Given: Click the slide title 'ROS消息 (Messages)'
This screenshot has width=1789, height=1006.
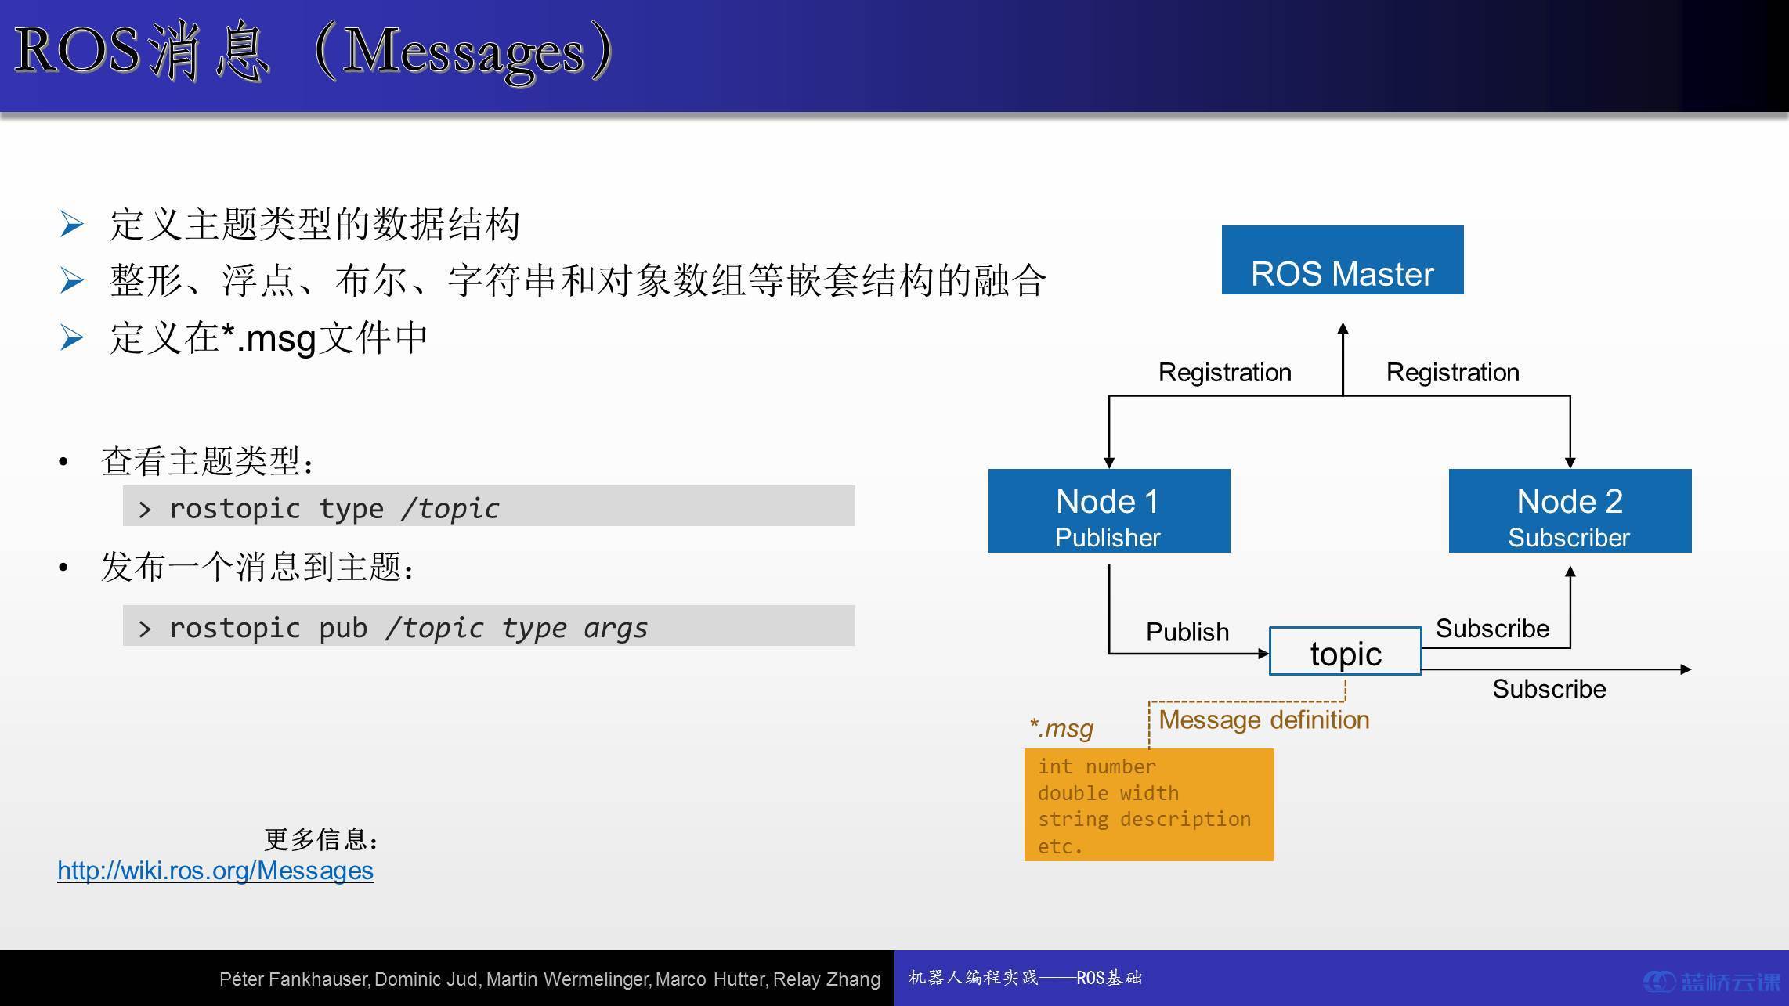Looking at the screenshot, I should (x=313, y=52).
